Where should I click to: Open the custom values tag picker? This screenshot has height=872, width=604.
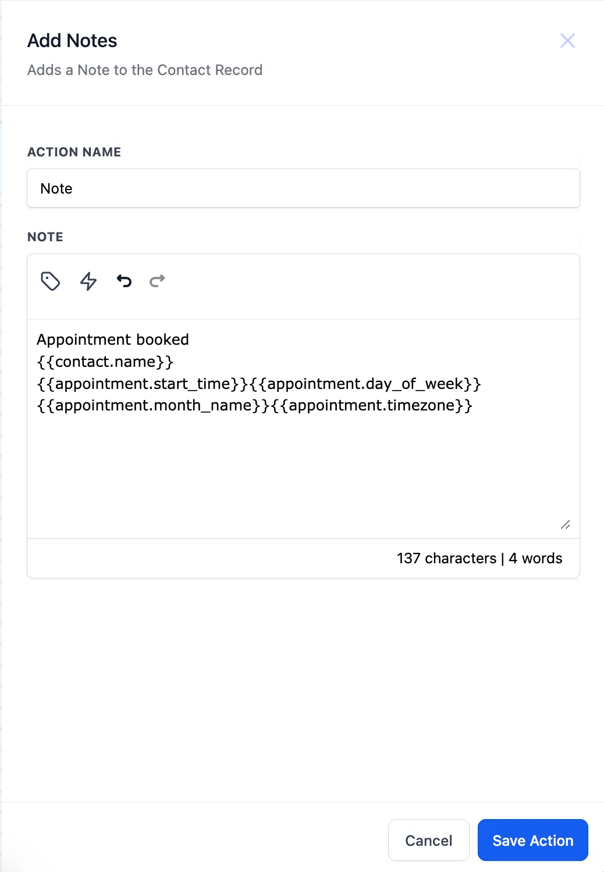point(51,281)
